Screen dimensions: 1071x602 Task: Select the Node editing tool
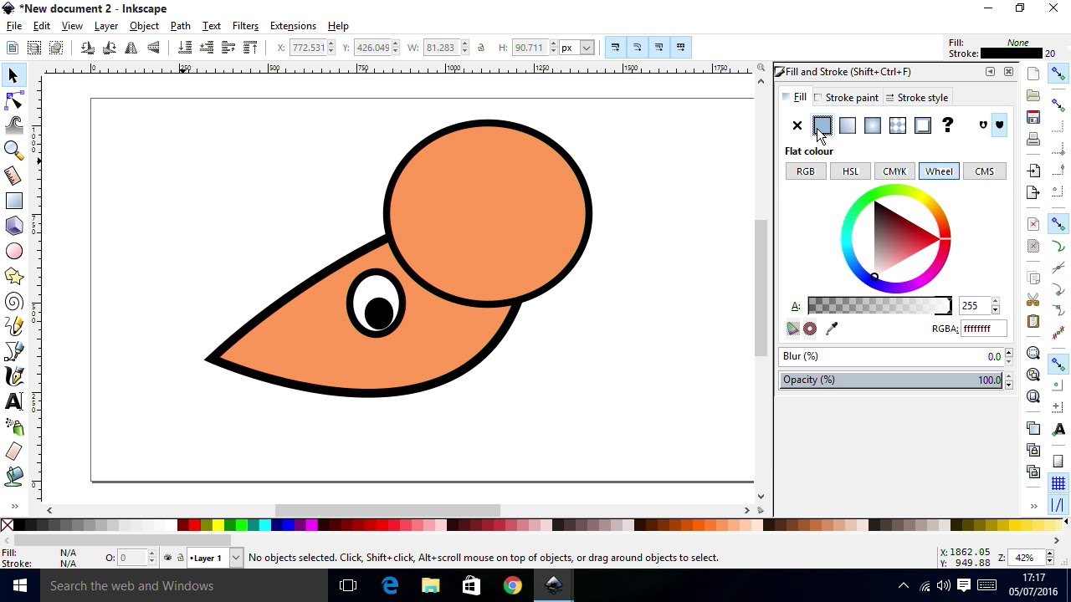[x=13, y=100]
